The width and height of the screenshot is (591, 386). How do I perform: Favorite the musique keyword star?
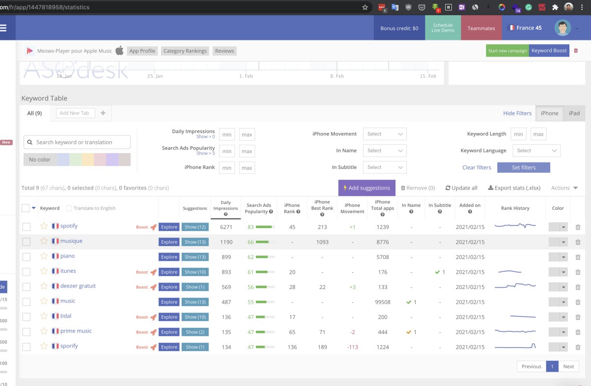click(x=44, y=241)
